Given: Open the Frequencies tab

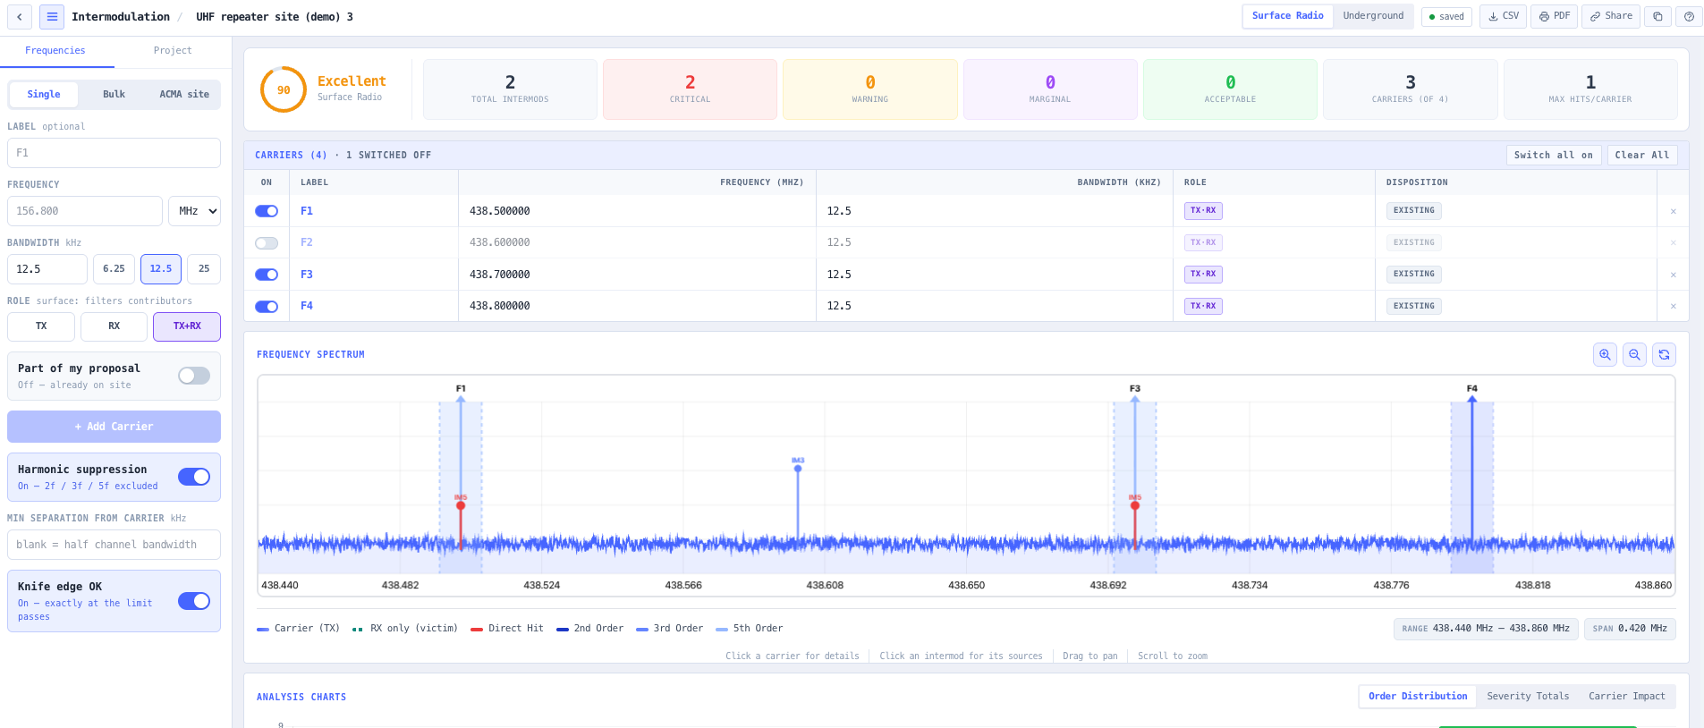Looking at the screenshot, I should (x=55, y=51).
